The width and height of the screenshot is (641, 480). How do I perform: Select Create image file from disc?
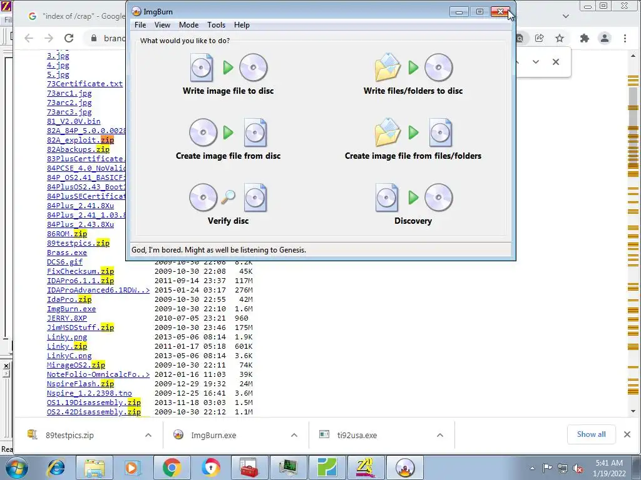228,139
